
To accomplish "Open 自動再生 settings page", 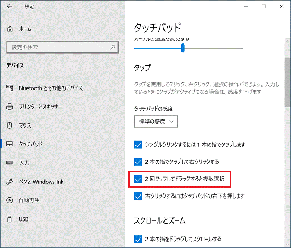I will 29,200.
